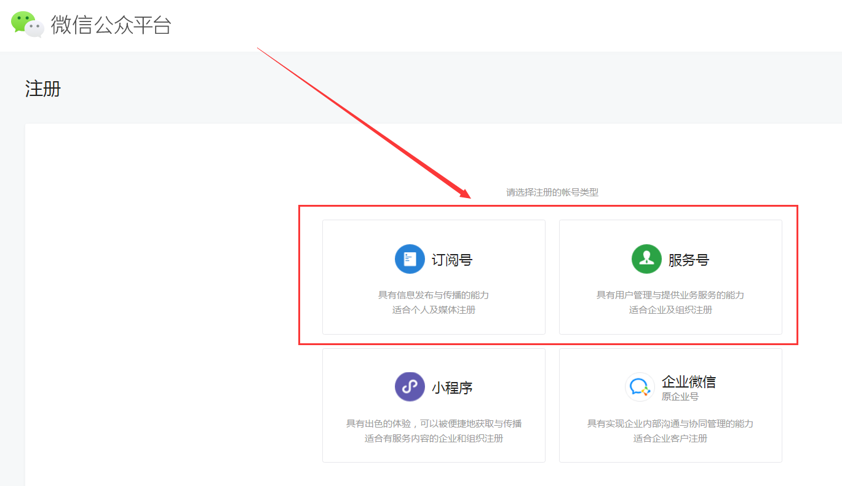
Task: Click the 注册 page heading
Action: [x=43, y=89]
